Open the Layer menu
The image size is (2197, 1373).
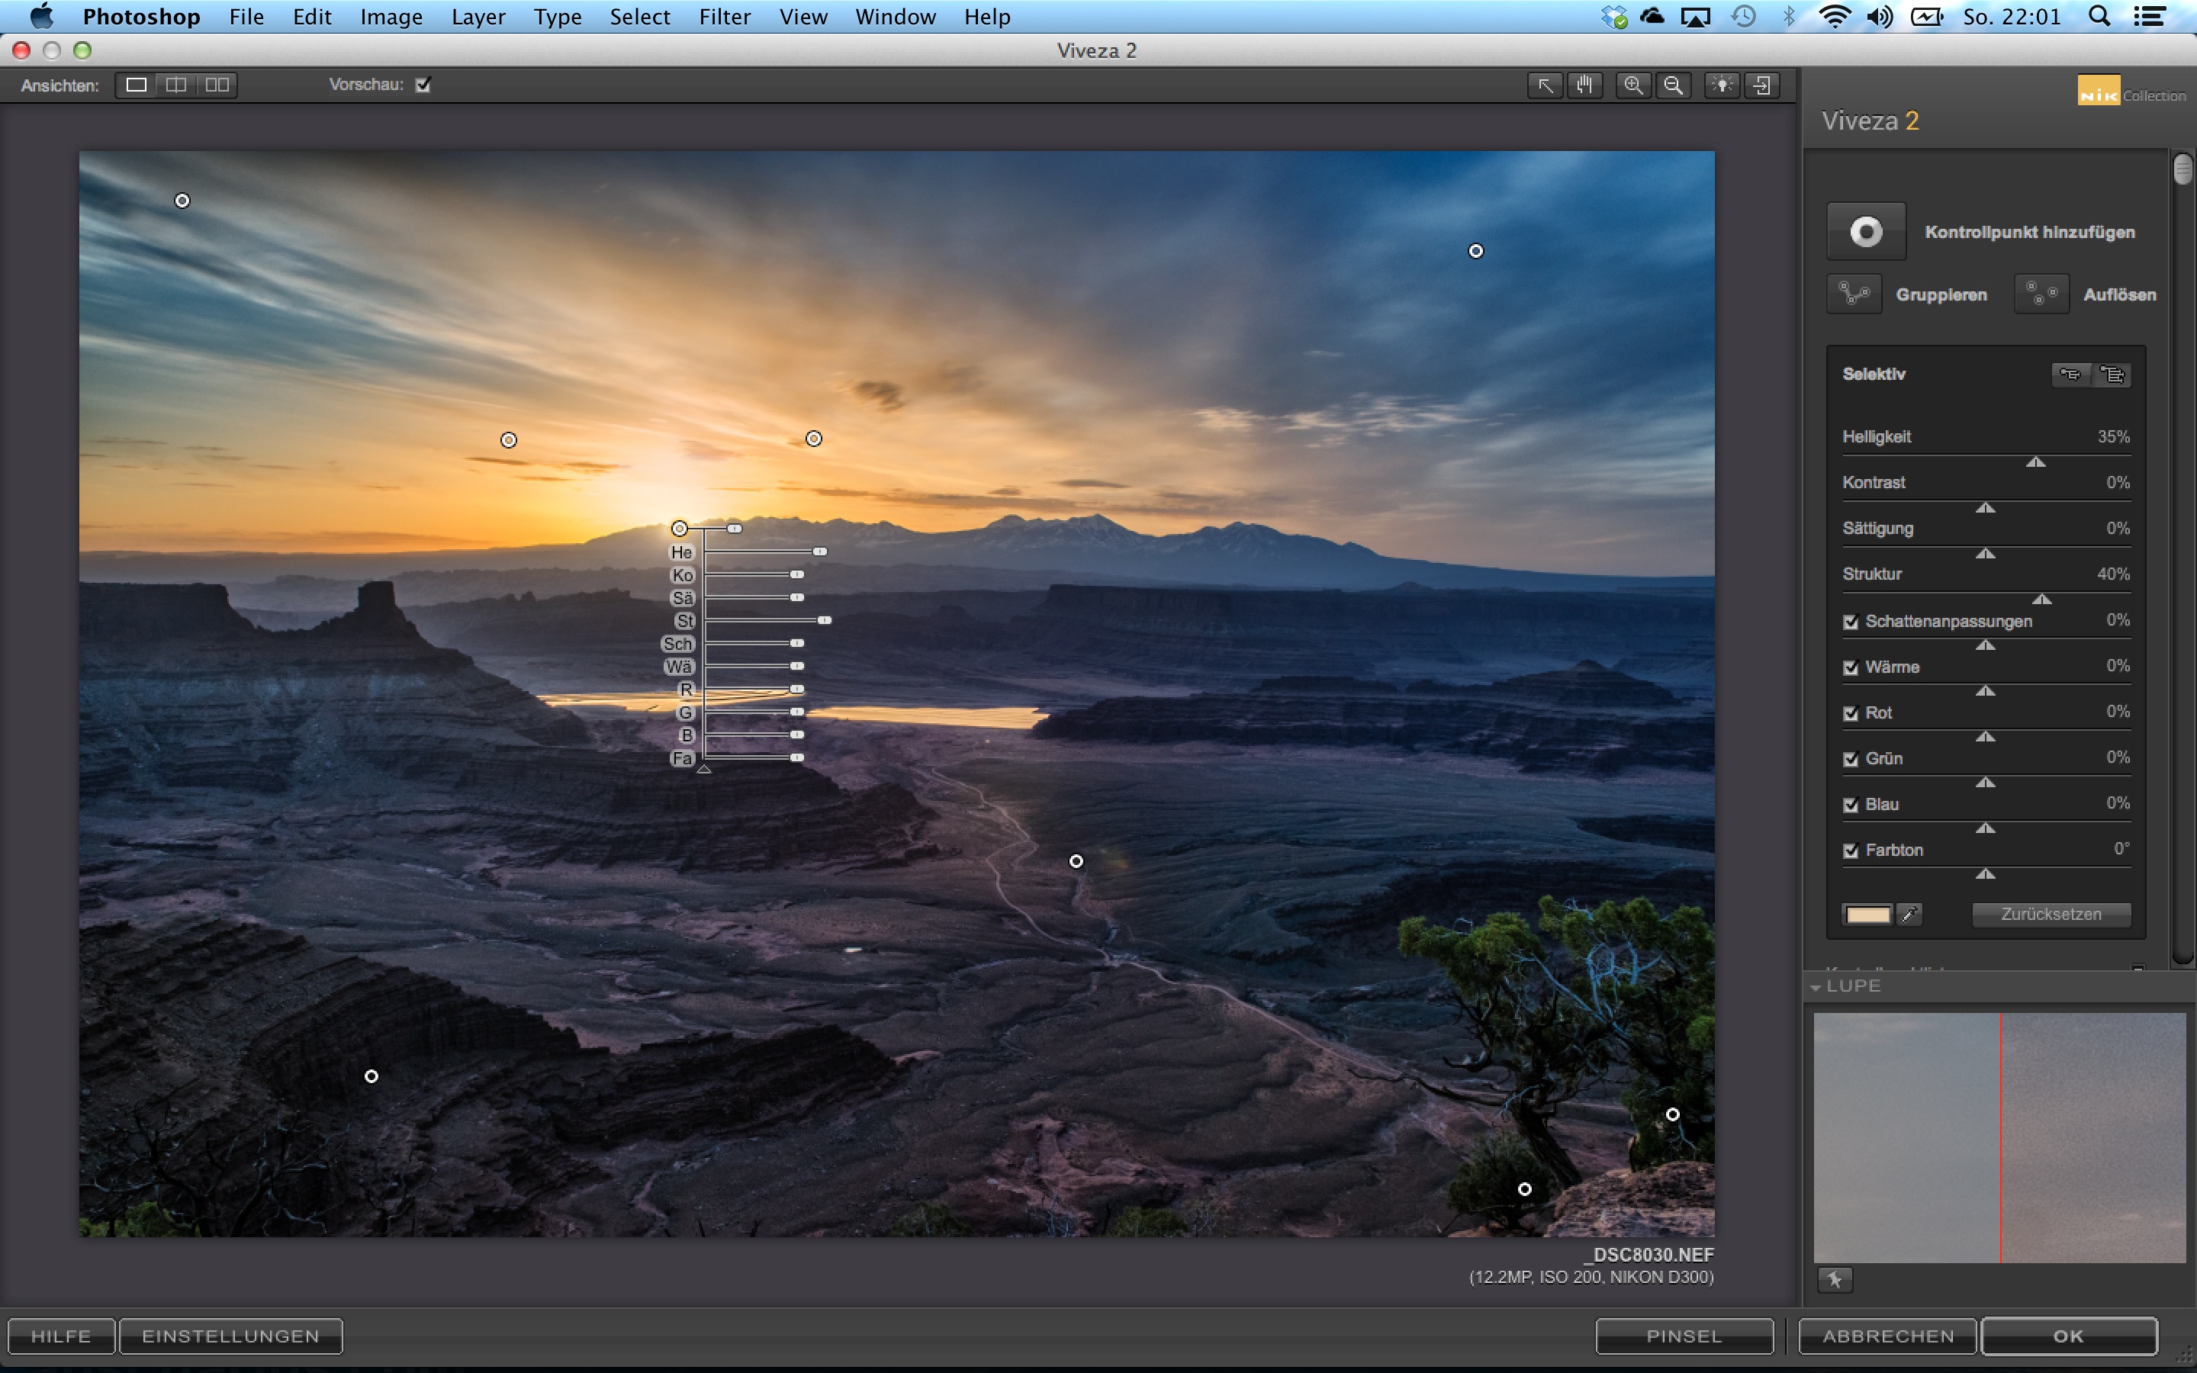point(478,16)
